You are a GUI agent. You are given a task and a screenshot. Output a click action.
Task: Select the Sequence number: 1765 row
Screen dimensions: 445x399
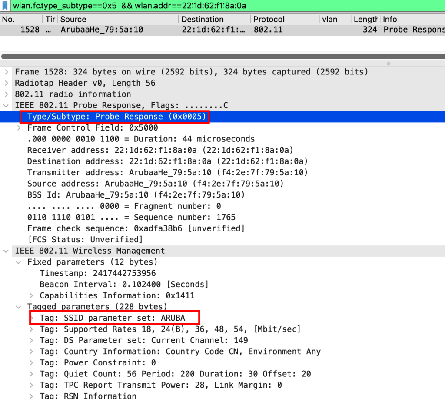point(222,218)
